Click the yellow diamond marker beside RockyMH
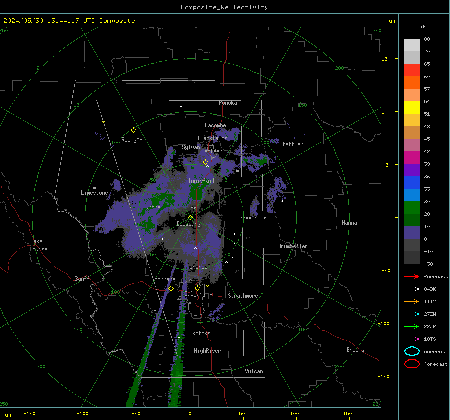This screenshot has width=450, height=420. tap(133, 130)
